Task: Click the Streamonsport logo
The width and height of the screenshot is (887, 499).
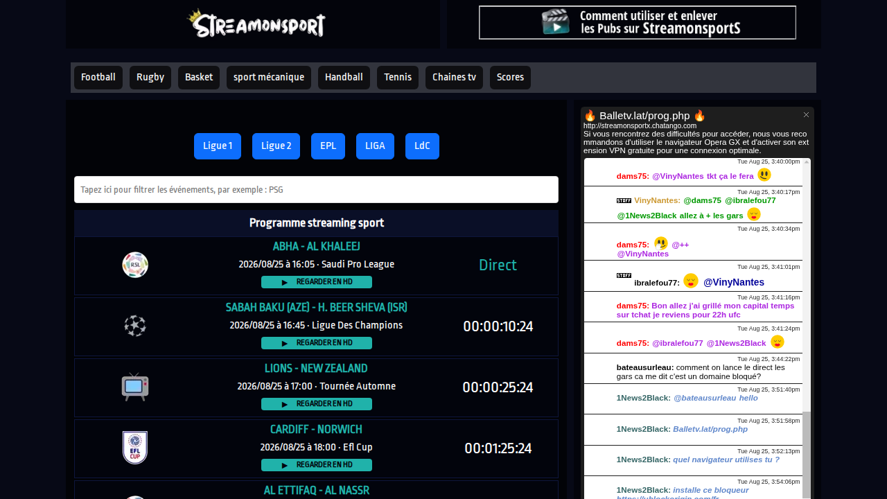Action: [256, 23]
